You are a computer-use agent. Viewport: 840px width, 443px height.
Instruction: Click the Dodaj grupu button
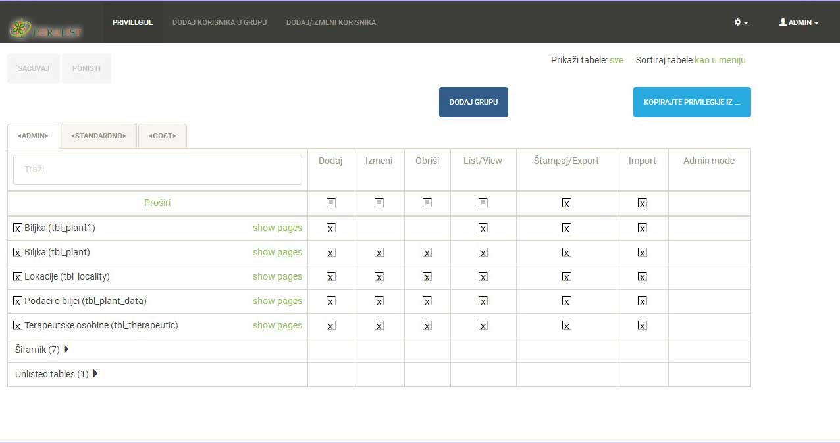click(x=473, y=102)
